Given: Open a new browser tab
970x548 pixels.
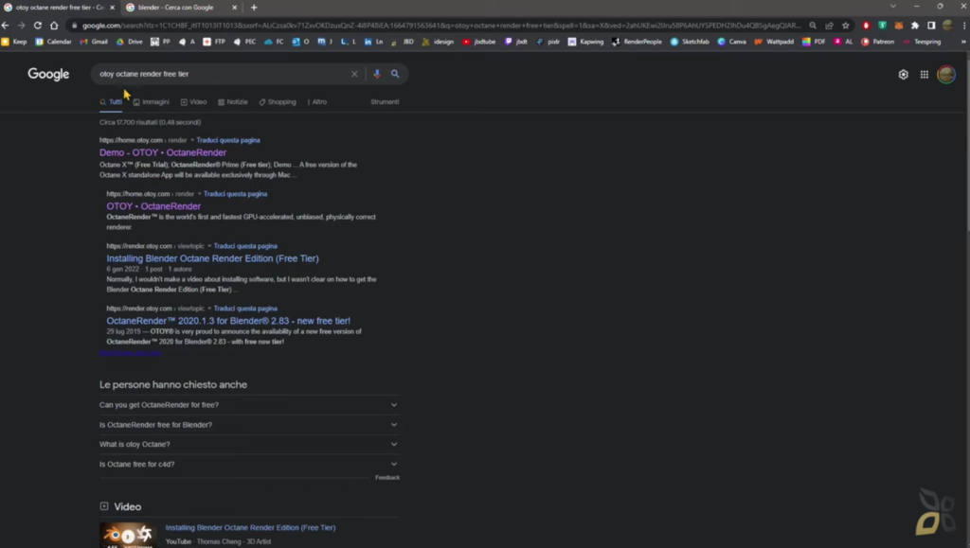Looking at the screenshot, I should pyautogui.click(x=254, y=8).
